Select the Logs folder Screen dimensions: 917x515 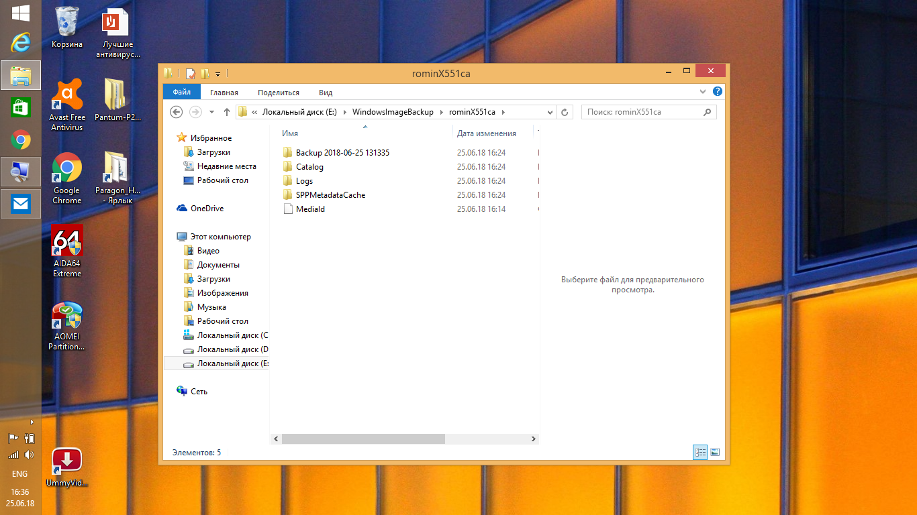(304, 181)
